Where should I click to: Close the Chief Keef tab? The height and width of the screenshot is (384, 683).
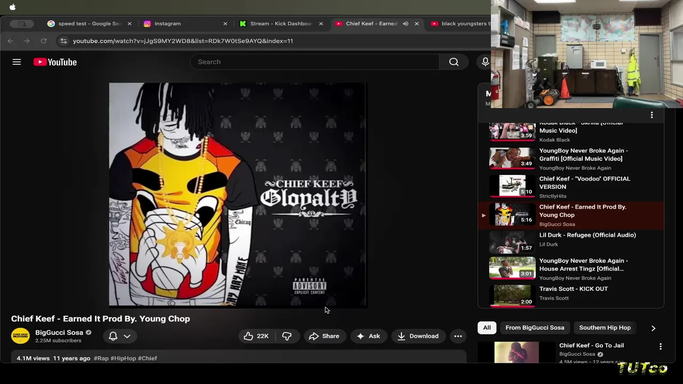click(417, 23)
